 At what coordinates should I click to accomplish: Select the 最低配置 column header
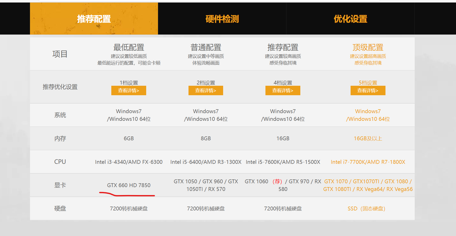coord(129,47)
